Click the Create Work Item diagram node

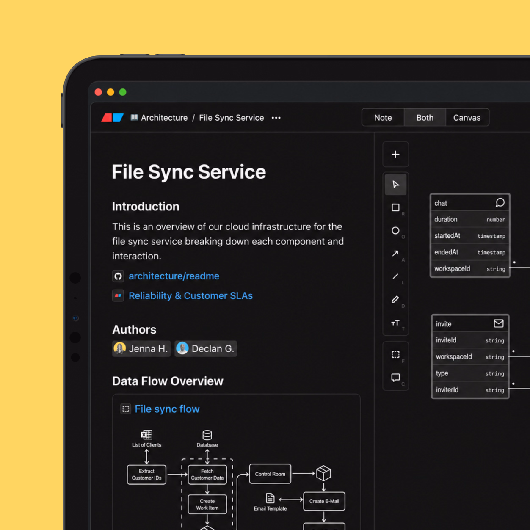click(x=207, y=505)
